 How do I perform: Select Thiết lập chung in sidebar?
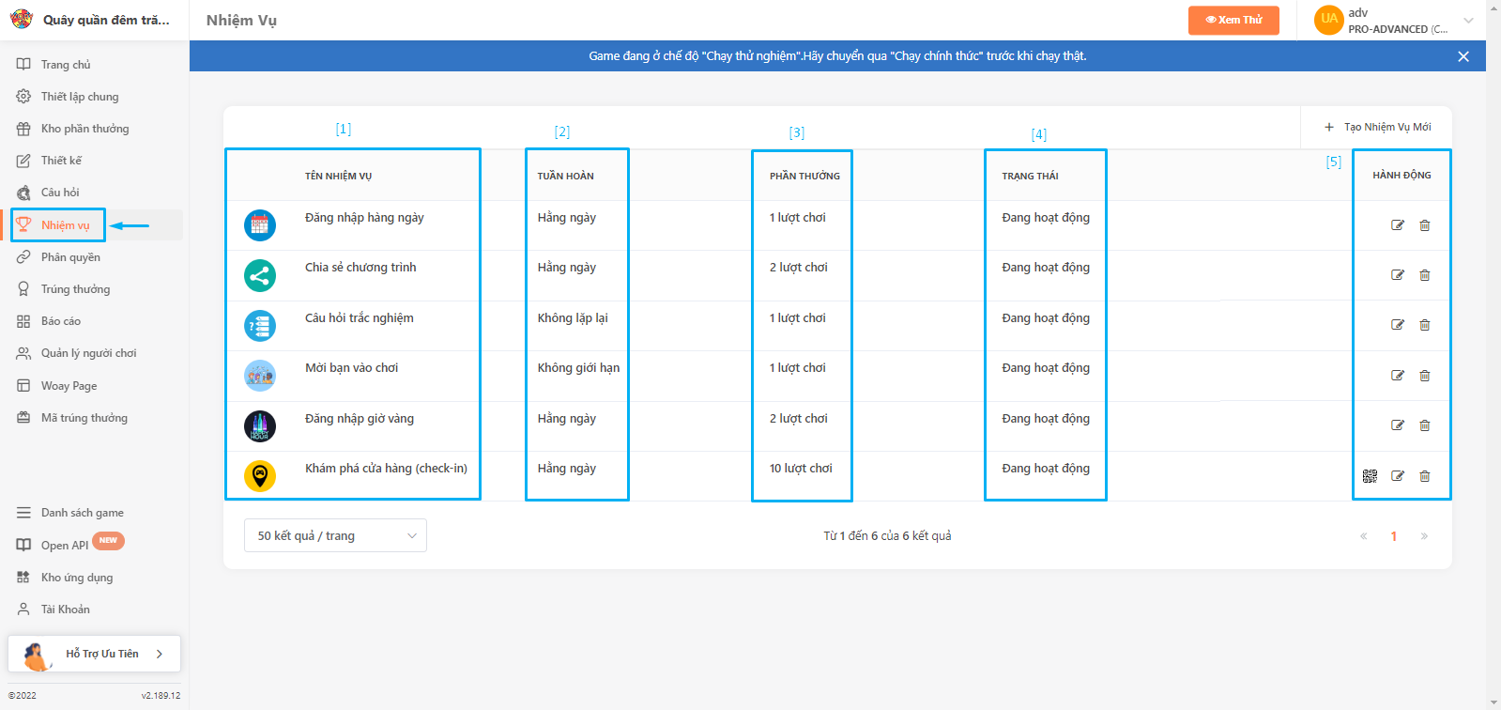[80, 97]
